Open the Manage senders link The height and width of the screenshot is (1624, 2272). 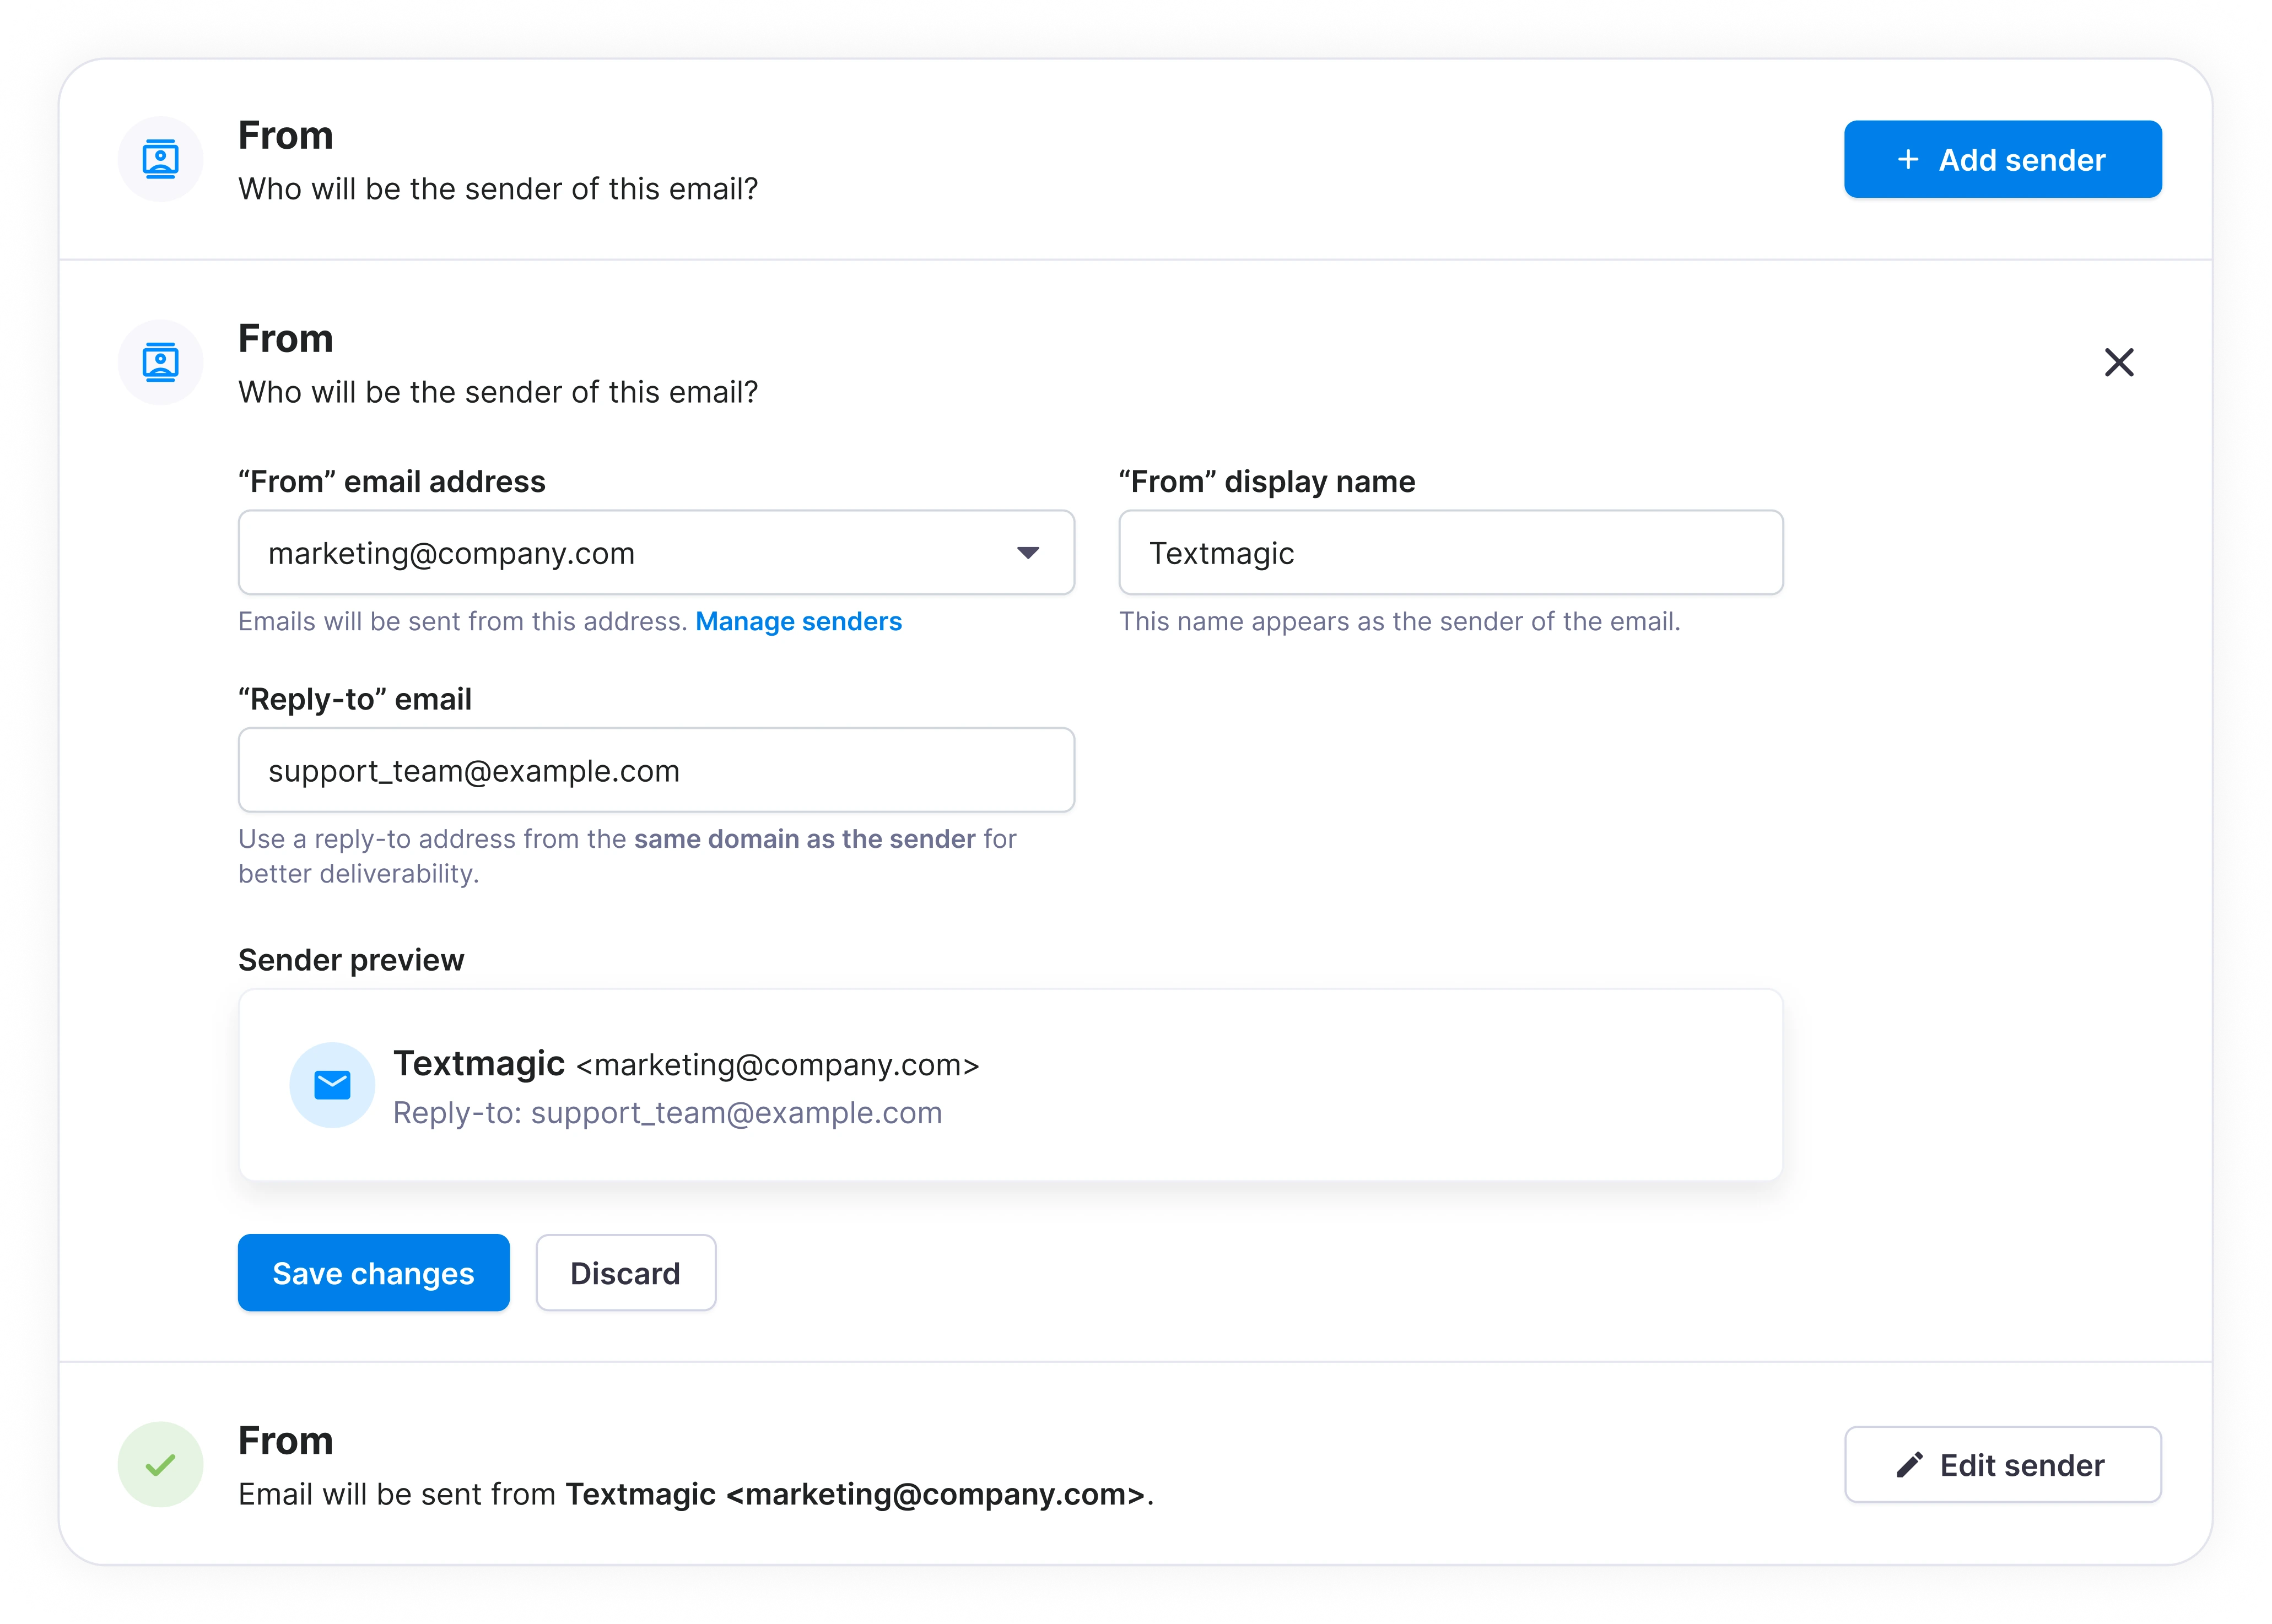pyautogui.click(x=798, y=622)
